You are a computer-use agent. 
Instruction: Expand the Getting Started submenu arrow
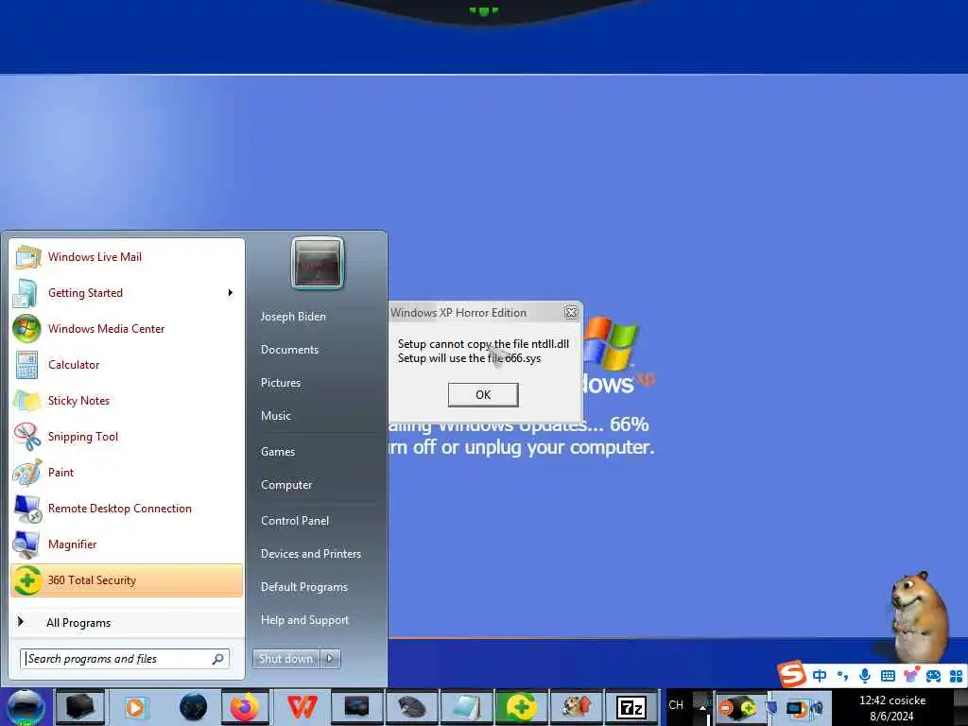231,293
